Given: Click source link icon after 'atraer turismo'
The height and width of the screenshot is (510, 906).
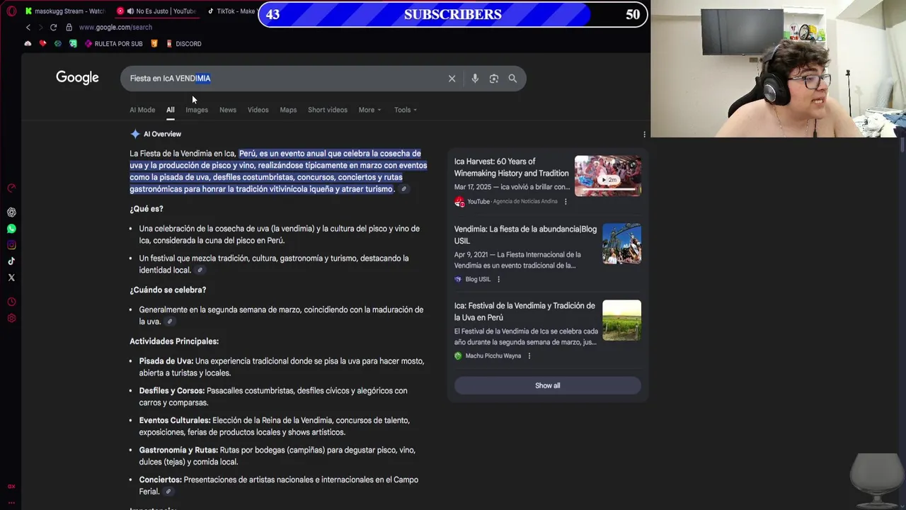Looking at the screenshot, I should tap(403, 189).
